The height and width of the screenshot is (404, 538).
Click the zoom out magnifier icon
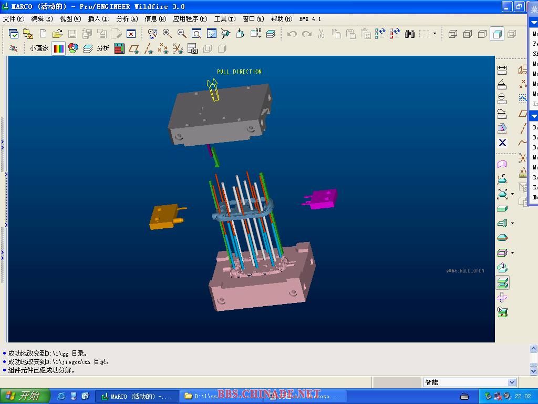pyautogui.click(x=182, y=34)
